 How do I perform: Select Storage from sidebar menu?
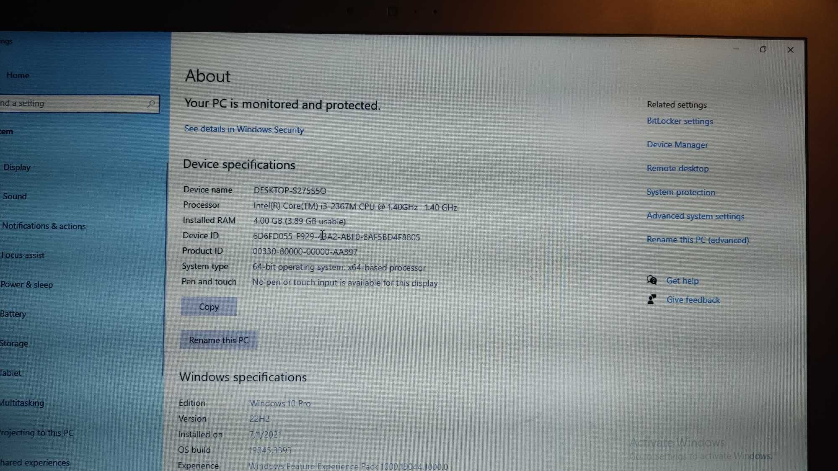click(x=14, y=343)
